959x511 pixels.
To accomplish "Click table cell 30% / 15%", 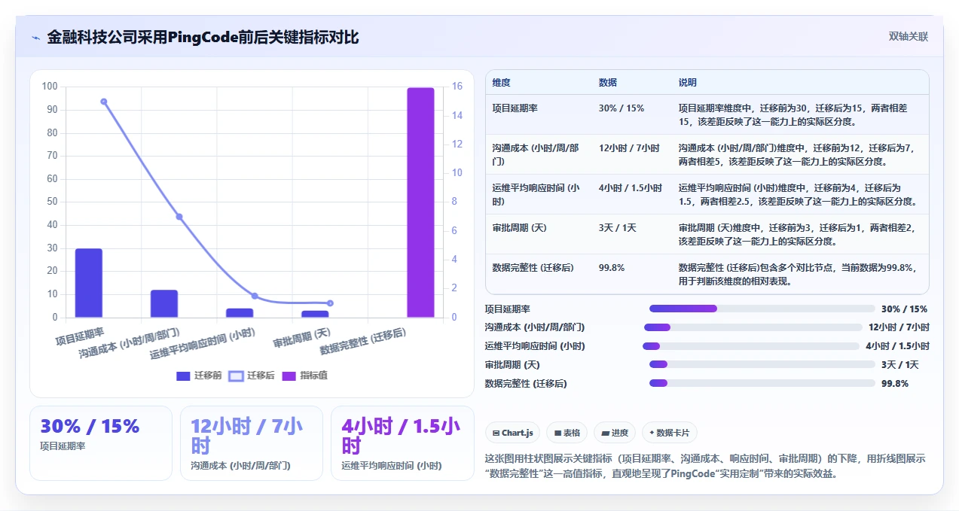I will coord(622,108).
